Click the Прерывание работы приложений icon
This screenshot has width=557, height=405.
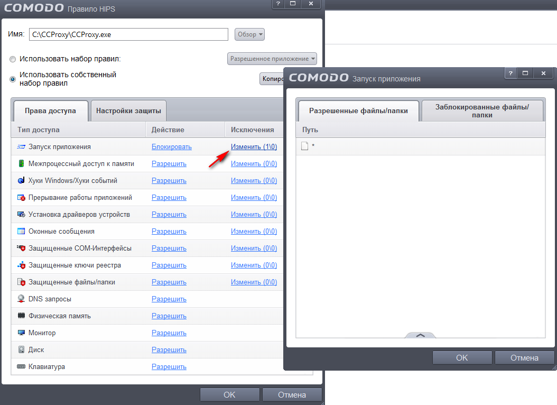tap(21, 198)
